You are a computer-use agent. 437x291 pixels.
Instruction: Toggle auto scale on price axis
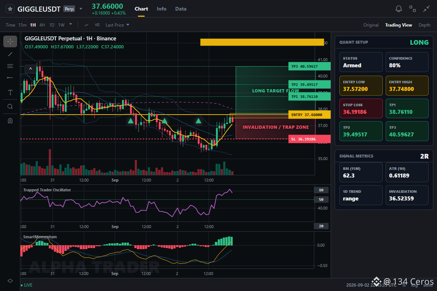pyautogui.click(x=428, y=285)
